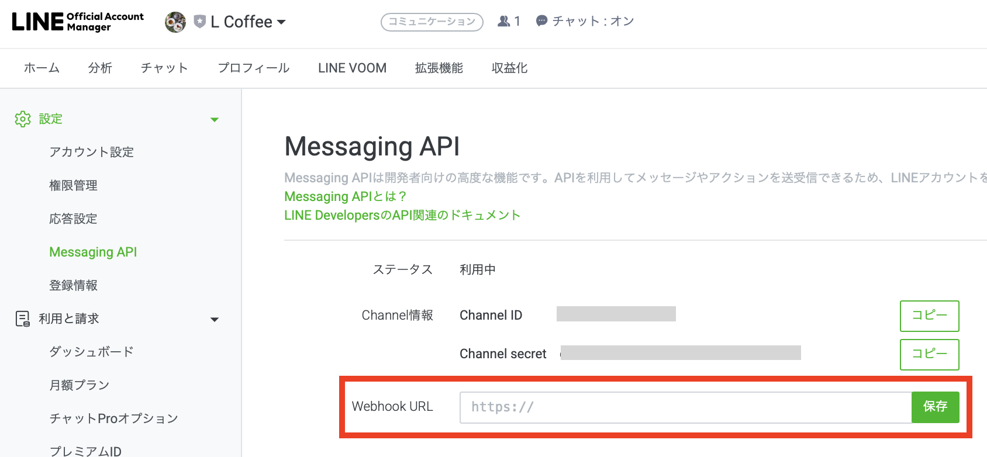Image resolution: width=987 pixels, height=457 pixels.
Task: Click the masked Channel ID value
Action: point(616,314)
